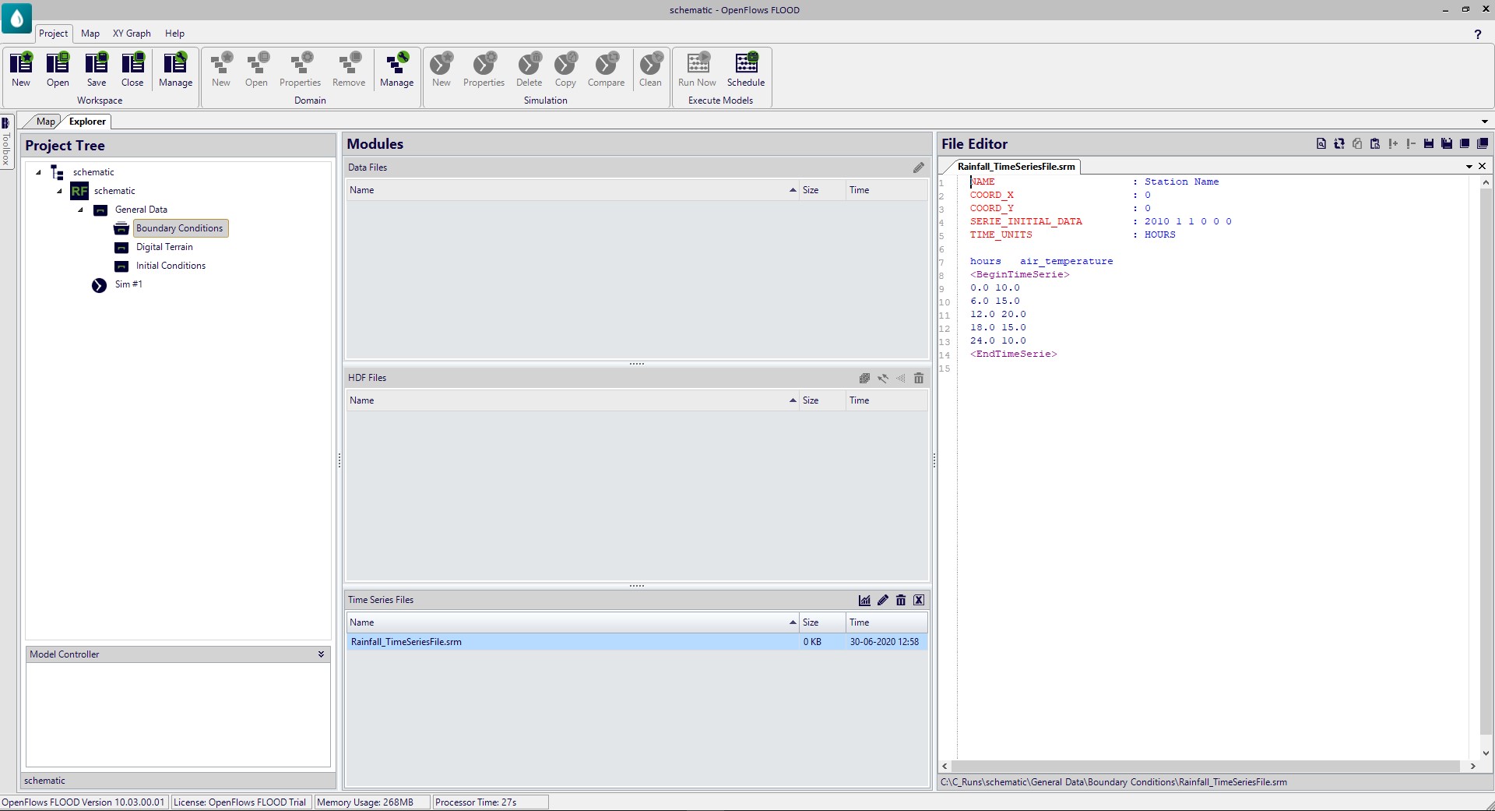Open a workspace

[58, 69]
